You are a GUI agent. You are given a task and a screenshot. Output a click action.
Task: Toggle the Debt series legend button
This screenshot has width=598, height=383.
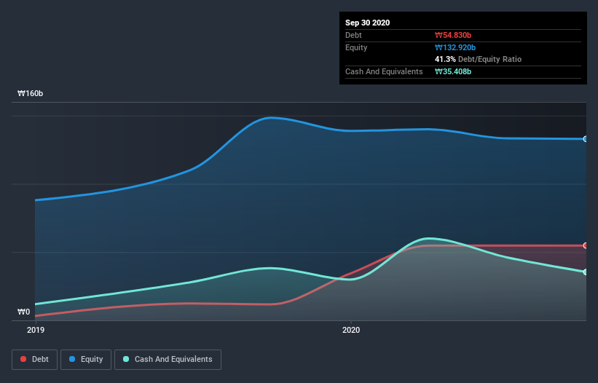click(35, 360)
